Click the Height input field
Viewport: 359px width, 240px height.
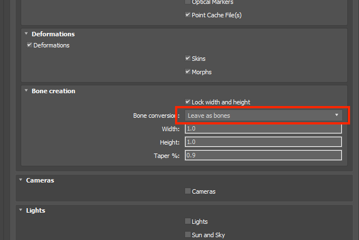point(263,142)
